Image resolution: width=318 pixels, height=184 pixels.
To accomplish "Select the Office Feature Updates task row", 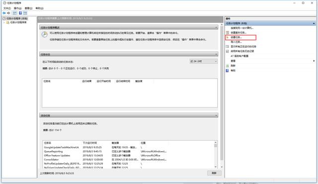I will coord(129,155).
